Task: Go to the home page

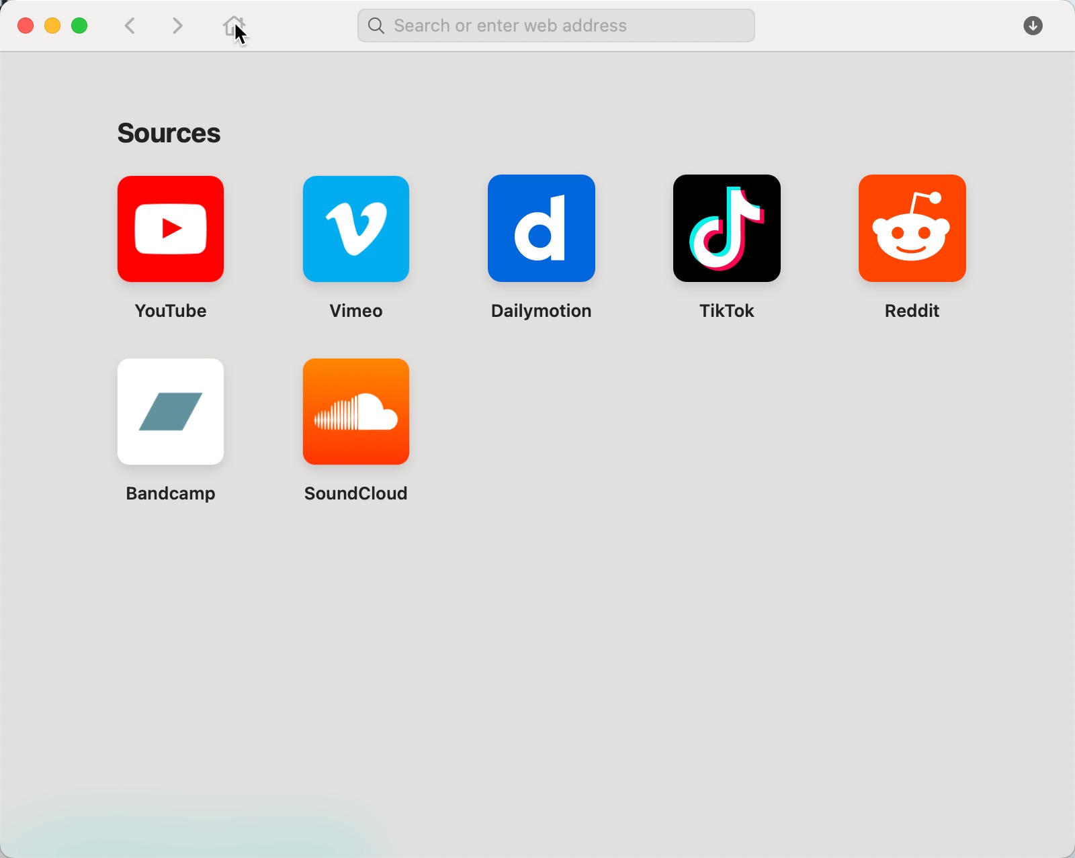Action: tap(234, 26)
